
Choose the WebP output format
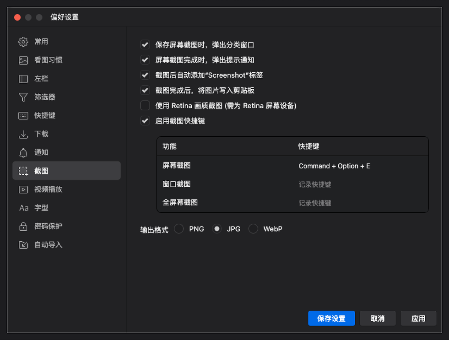253,229
